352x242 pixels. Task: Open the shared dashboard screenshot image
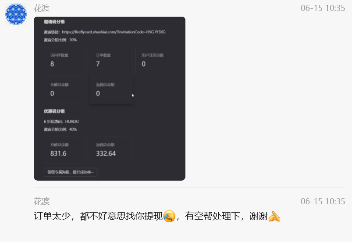tap(110, 99)
